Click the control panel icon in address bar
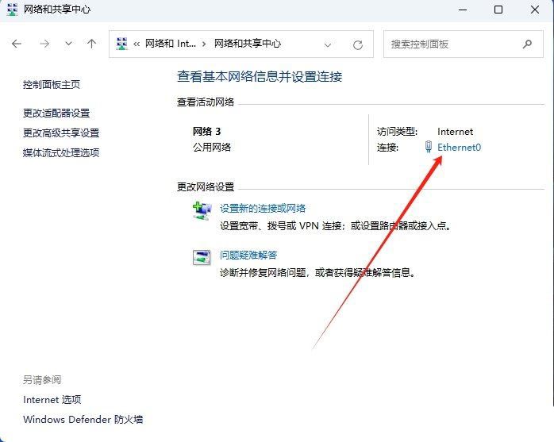Viewport: 554px width, 442px height. (x=122, y=44)
